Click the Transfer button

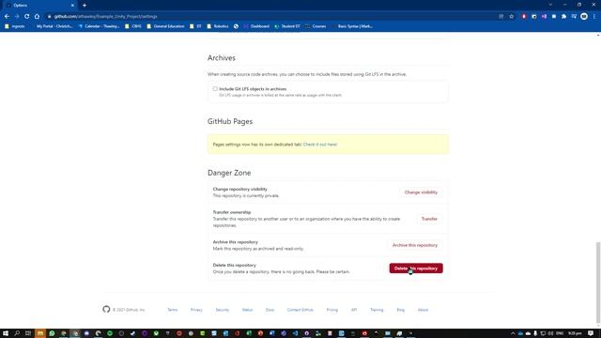[429, 219]
